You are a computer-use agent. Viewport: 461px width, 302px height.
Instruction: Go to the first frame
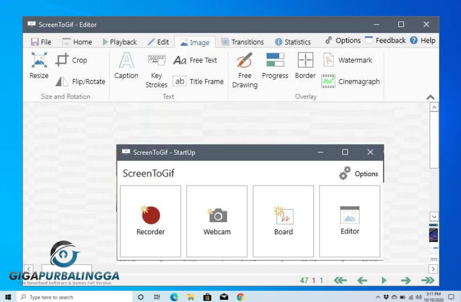point(340,280)
